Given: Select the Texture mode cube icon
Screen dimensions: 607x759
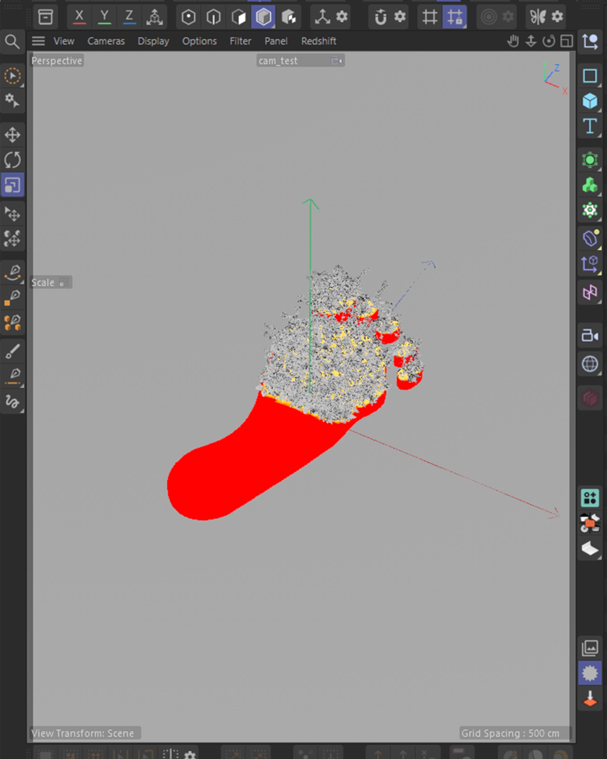Looking at the screenshot, I should click(x=289, y=16).
